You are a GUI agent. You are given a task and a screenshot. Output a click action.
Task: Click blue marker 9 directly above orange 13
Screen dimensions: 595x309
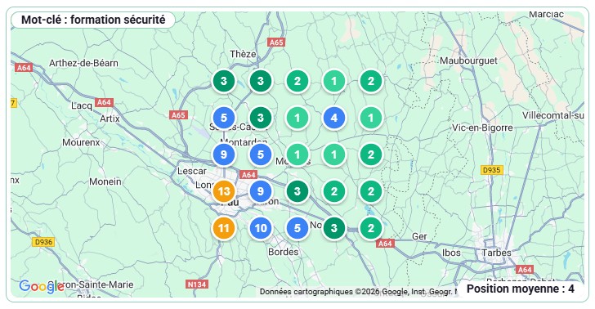pyautogui.click(x=223, y=154)
